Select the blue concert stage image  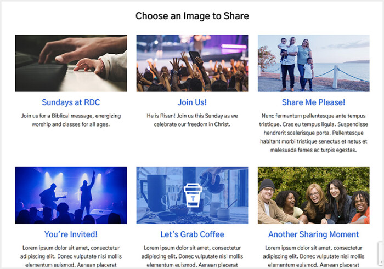pyautogui.click(x=71, y=195)
